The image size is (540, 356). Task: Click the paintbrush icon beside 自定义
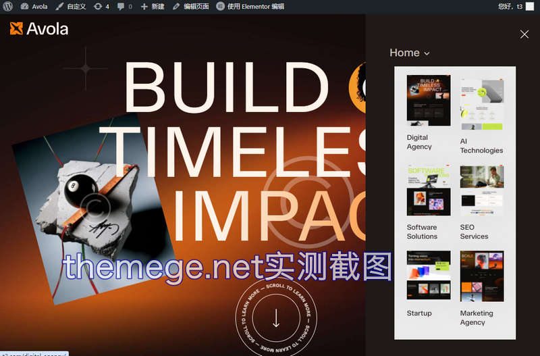coord(59,6)
